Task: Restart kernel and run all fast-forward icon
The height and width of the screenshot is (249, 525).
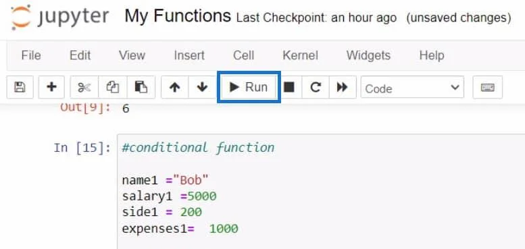Action: click(x=343, y=87)
